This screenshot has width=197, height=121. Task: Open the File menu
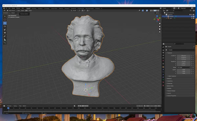[x=6, y=8]
